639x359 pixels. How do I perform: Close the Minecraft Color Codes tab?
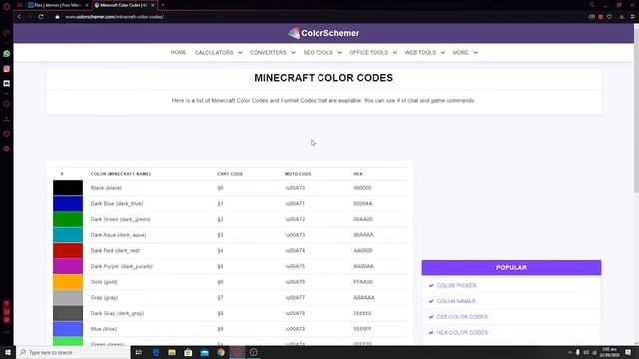pyautogui.click(x=153, y=5)
